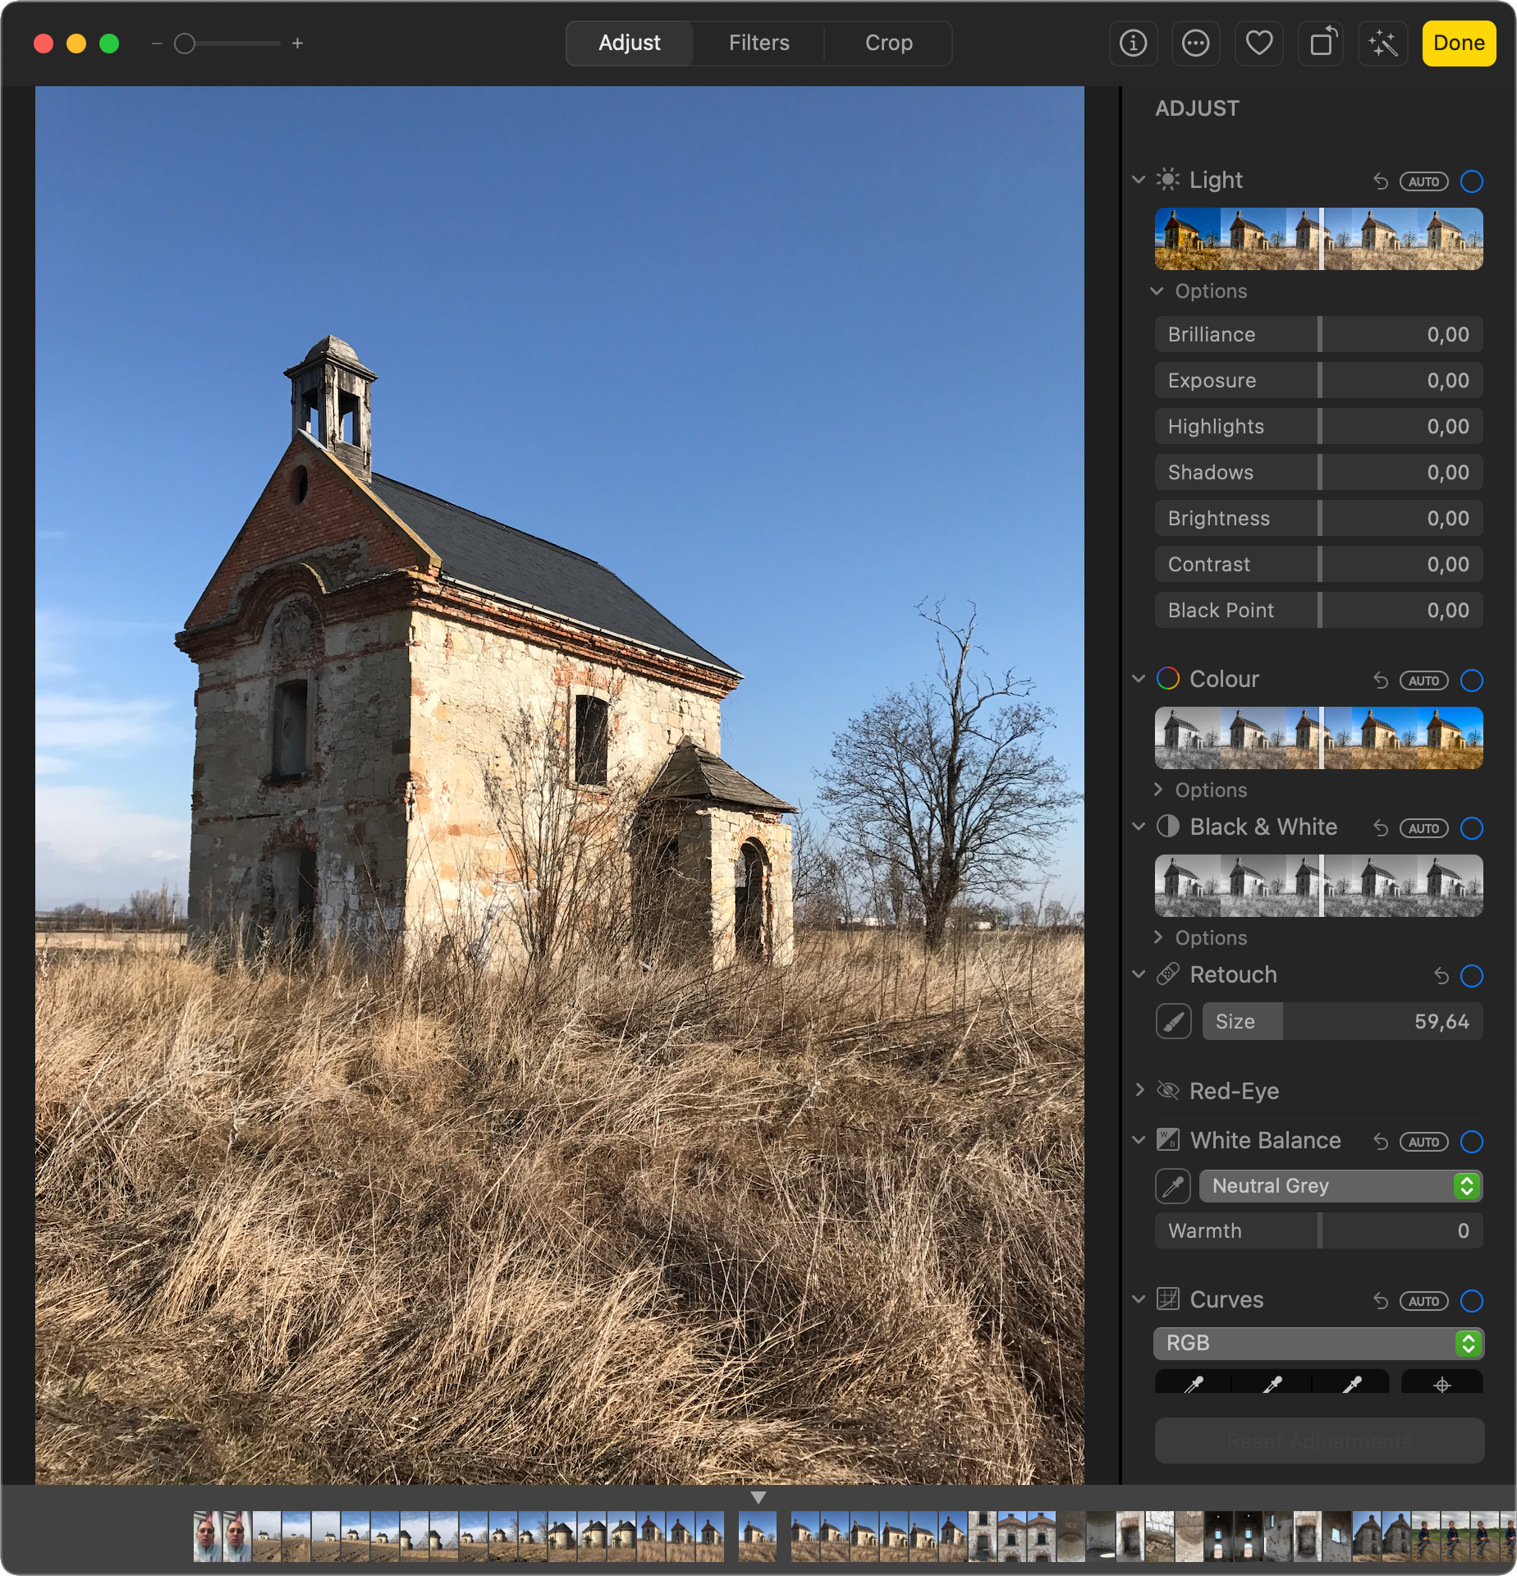Image resolution: width=1517 pixels, height=1576 pixels.
Task: Open the More options ellipsis menu
Action: 1195,43
